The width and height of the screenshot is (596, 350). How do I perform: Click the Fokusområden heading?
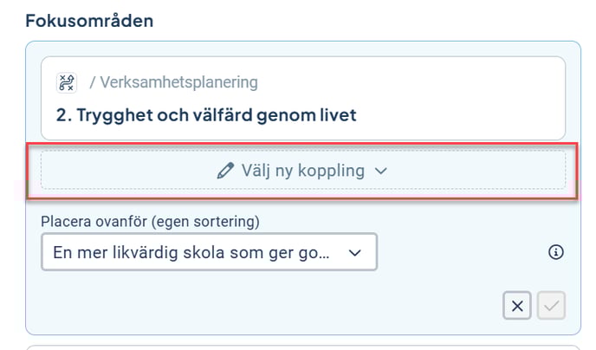point(89,21)
